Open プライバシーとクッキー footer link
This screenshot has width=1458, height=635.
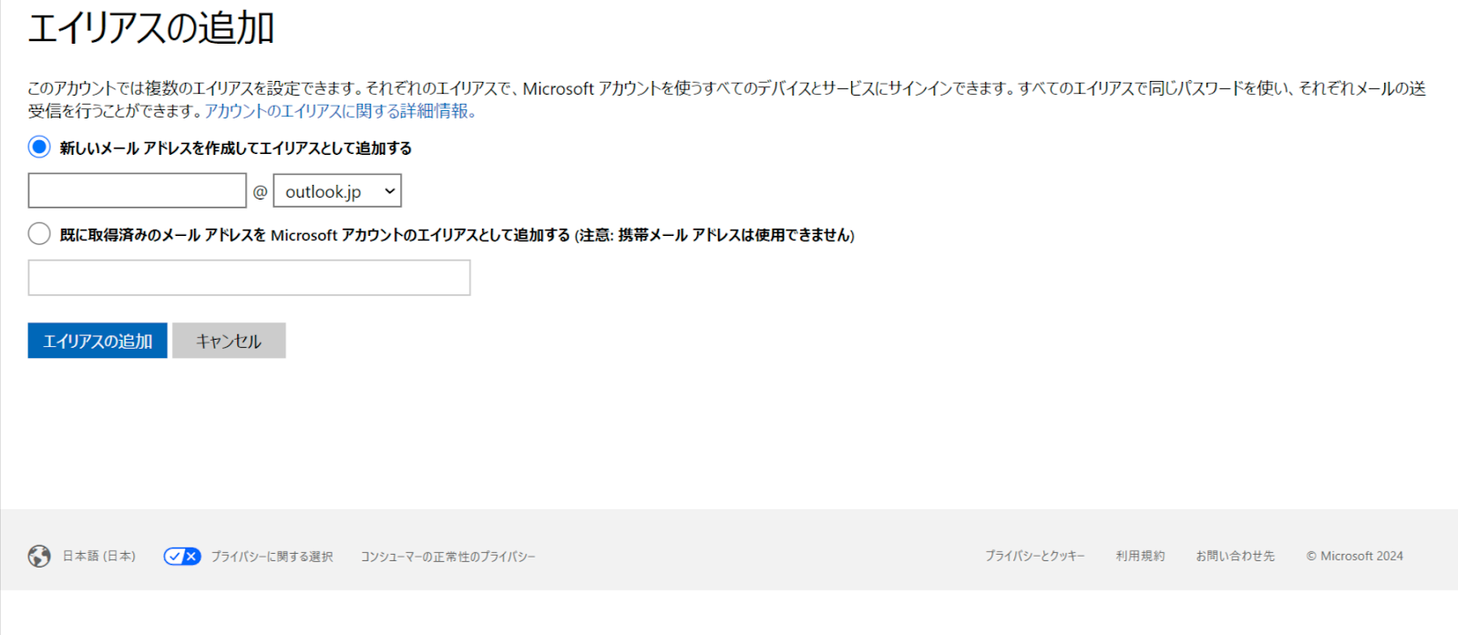[1034, 556]
